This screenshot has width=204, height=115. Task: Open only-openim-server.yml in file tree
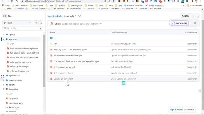(x=20, y=62)
